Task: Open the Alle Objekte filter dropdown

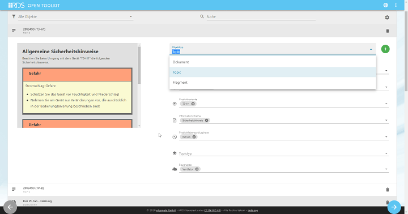Action: pos(75,16)
